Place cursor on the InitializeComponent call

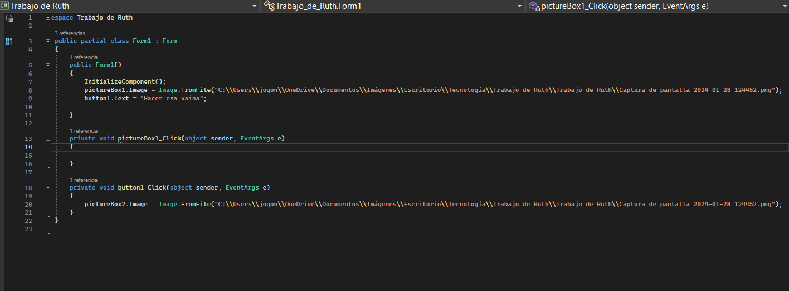[123, 82]
